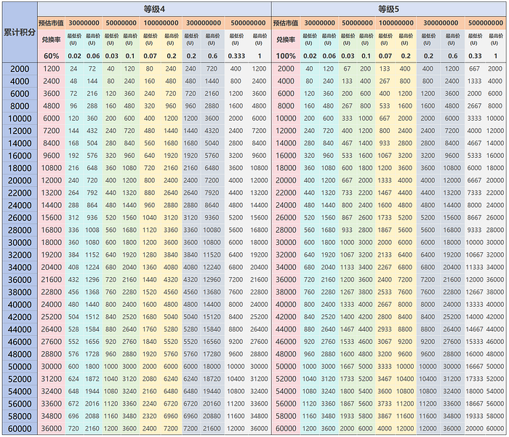Image resolution: width=509 pixels, height=437 pixels.
Task: Select the 46000 row label in 累计积分 column
Action: (x=20, y=342)
